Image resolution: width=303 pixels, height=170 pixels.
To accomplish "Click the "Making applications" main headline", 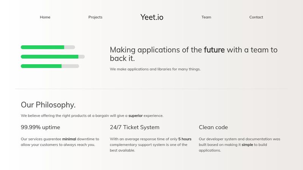I will coord(156,50).
